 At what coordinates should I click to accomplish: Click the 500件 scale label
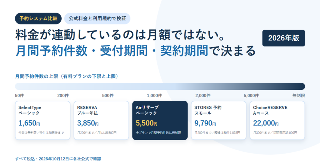(x=108, y=96)
